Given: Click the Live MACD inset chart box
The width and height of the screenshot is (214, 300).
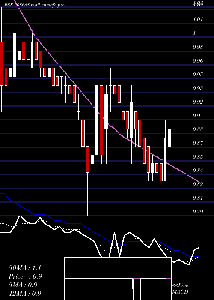Looking at the screenshot, I should tap(118, 279).
